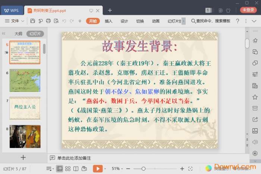
Task: Select slide 5 thumbnail
Action: coord(25,52)
